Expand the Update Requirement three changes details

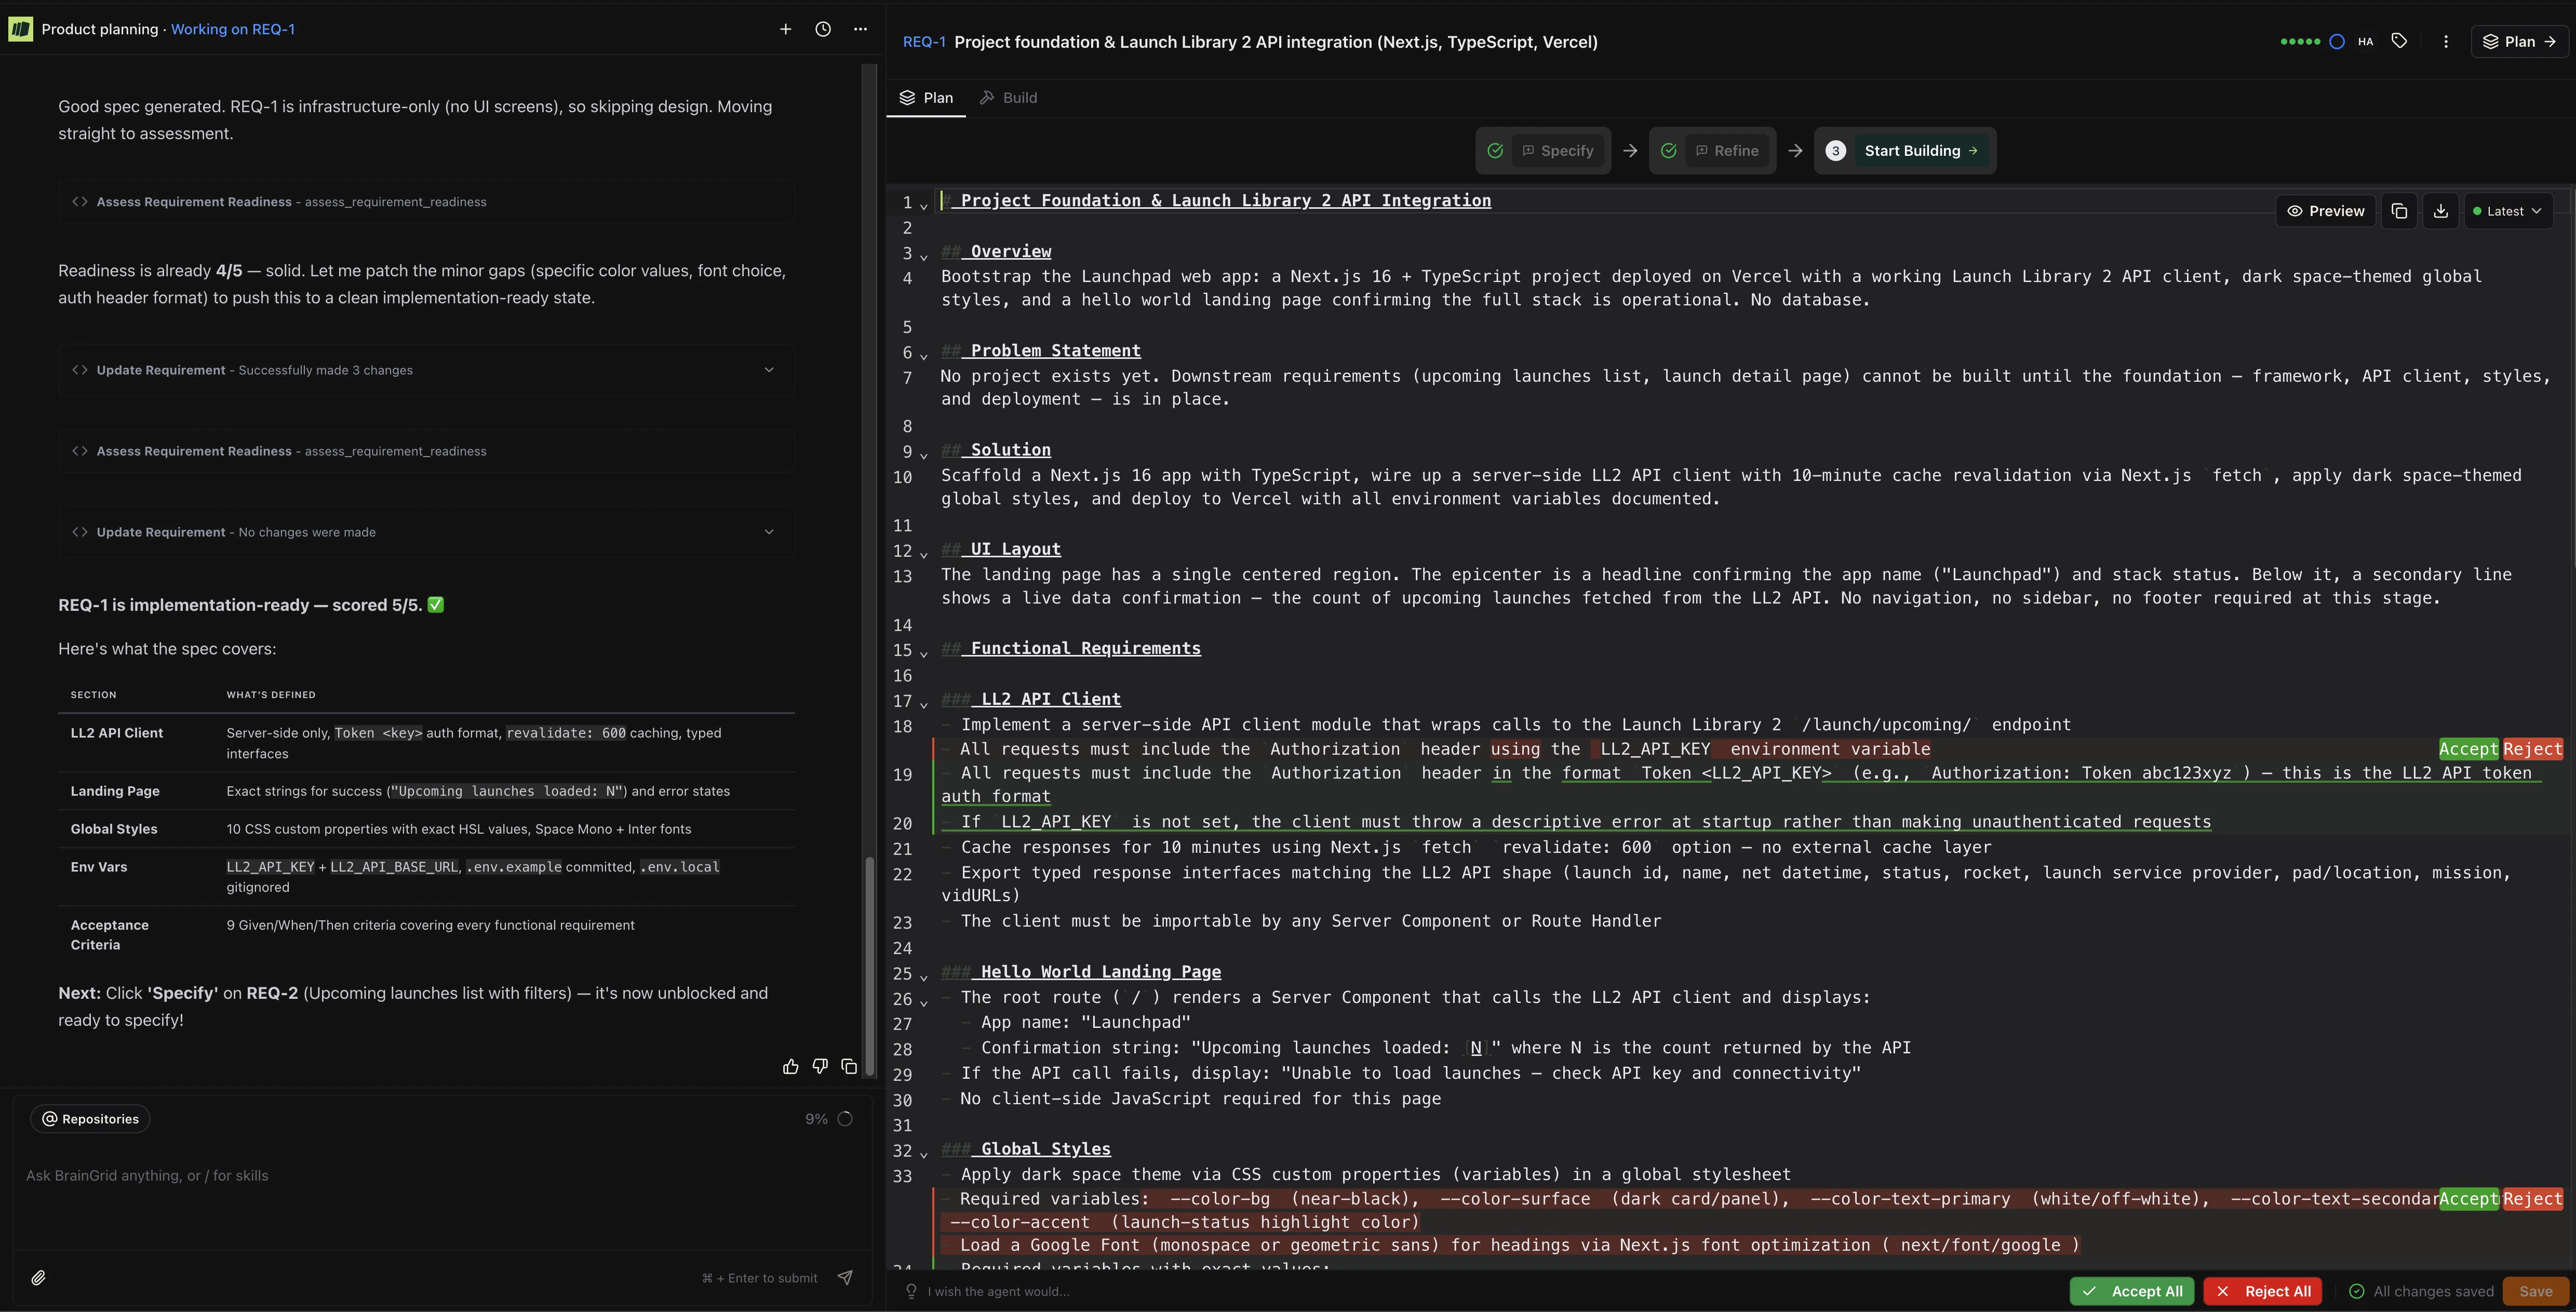click(768, 369)
